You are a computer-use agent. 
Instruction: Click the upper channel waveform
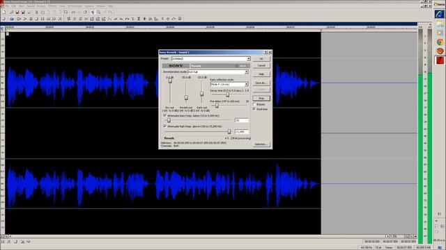[163, 82]
